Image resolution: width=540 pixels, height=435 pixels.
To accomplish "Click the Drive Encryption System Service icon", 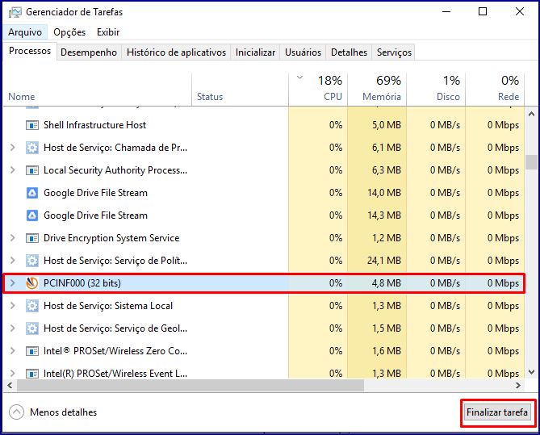I will [32, 238].
